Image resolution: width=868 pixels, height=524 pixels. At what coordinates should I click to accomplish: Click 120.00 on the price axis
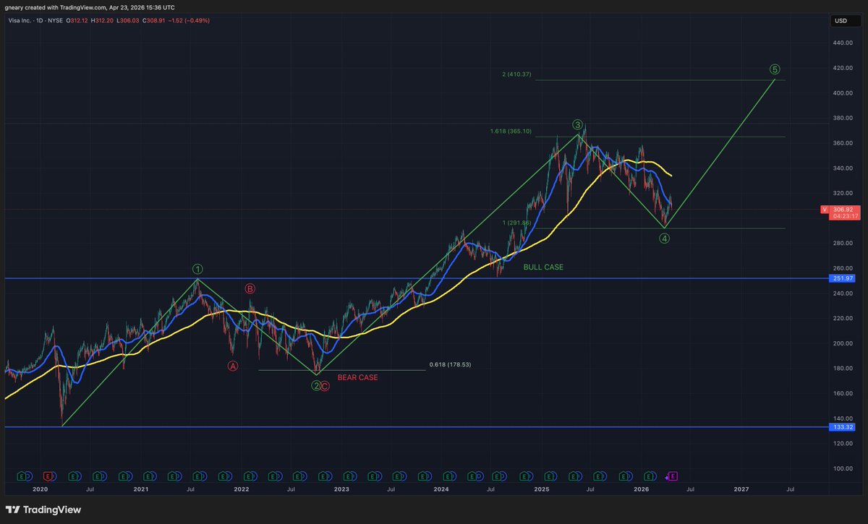[x=843, y=443]
